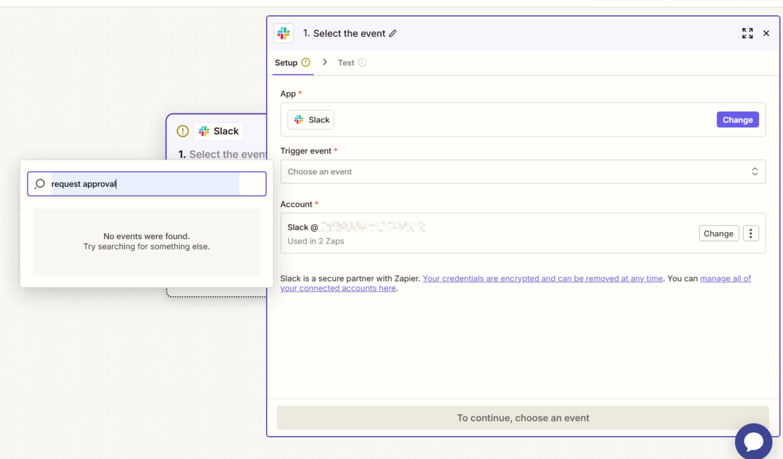The height and width of the screenshot is (459, 783).
Task: Click the Slack badge on the step card
Action: pos(218,131)
